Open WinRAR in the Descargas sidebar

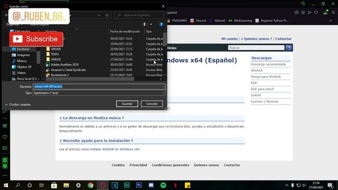257,70
